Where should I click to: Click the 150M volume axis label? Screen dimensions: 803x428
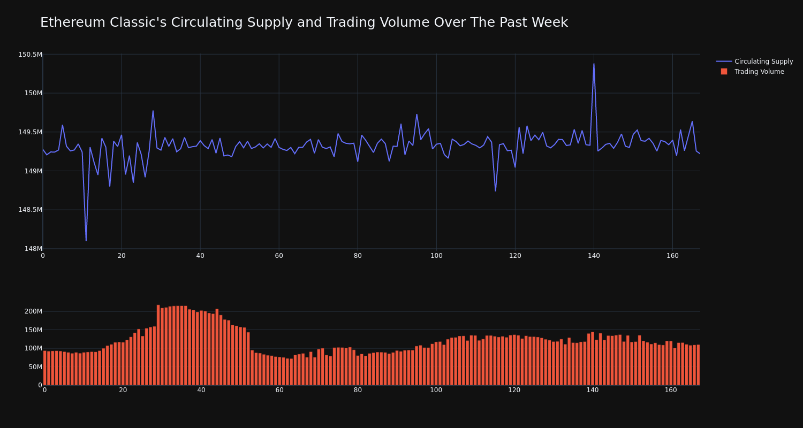point(33,330)
